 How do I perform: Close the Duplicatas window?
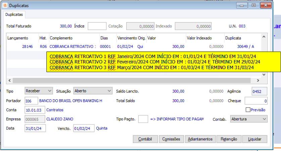click(x=266, y=5)
